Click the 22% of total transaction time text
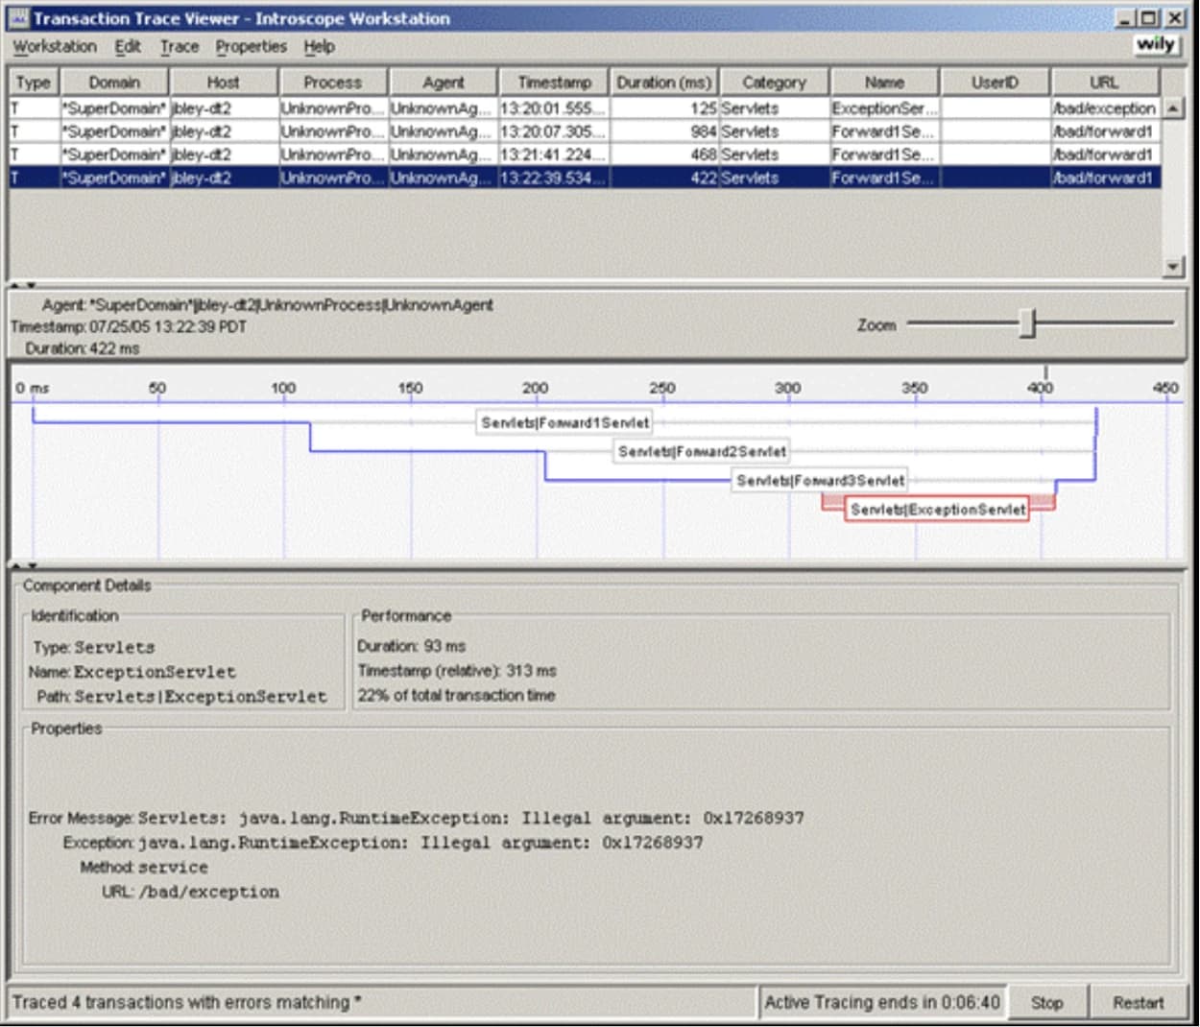 coord(457,695)
